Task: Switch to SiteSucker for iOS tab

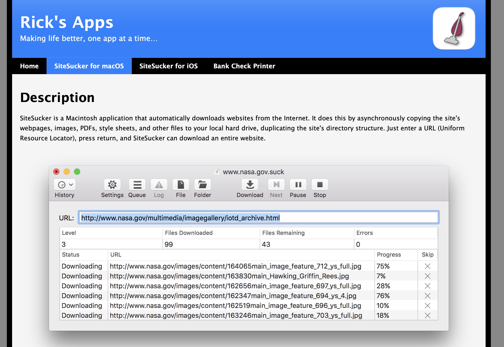Action: 168,66
